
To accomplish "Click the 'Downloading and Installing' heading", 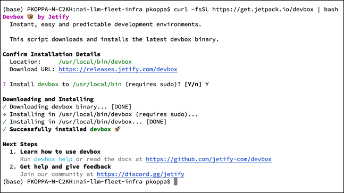I will 48,99.
